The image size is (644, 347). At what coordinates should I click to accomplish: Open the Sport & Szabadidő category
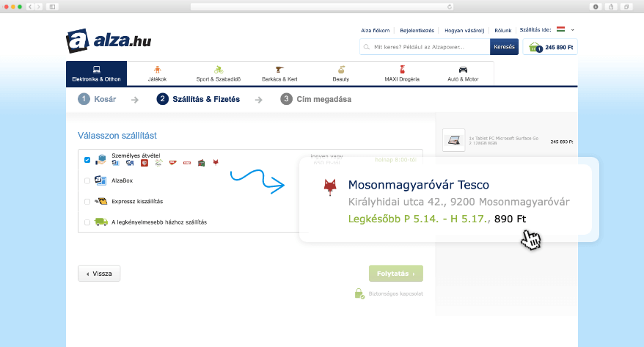click(219, 73)
